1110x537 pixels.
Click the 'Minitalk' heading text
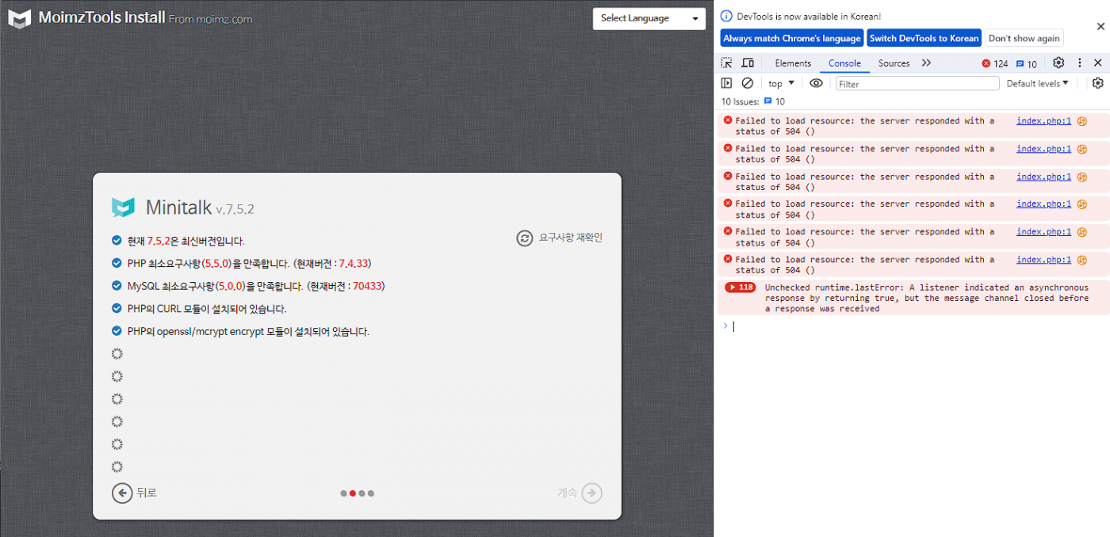click(178, 208)
